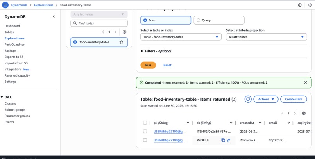Open Explore items breadcrumb link
This screenshot has width=315, height=159.
[x=44, y=5]
